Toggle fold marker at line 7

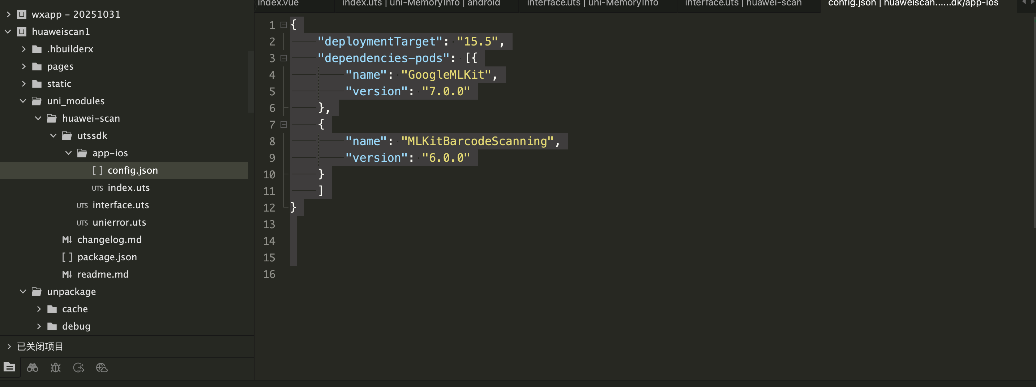[x=283, y=125]
